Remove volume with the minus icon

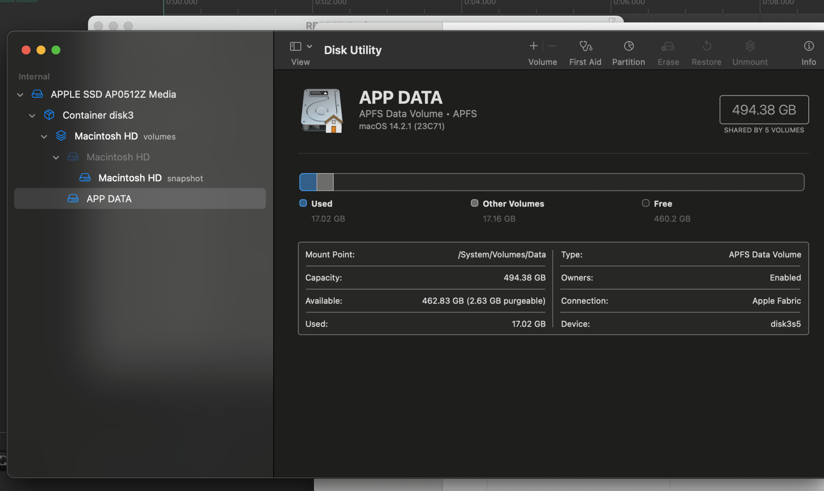tap(552, 46)
